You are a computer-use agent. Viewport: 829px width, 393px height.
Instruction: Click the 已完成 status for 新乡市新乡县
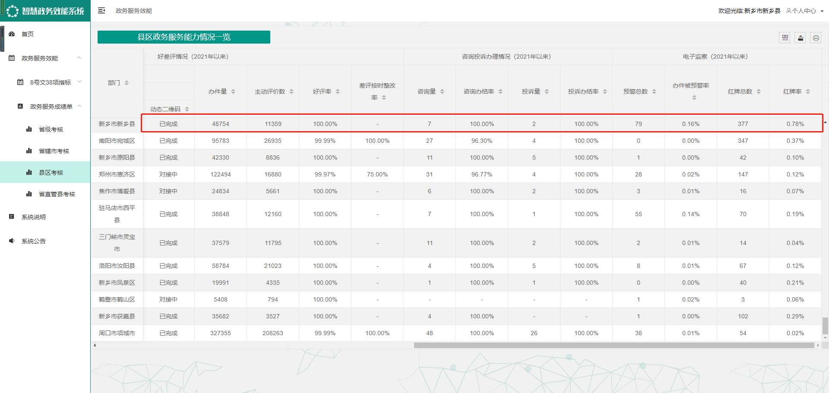tap(168, 124)
